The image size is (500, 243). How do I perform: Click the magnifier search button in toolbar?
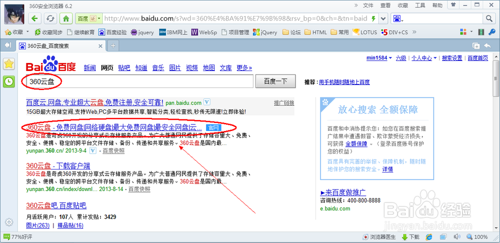pyautogui.click(x=489, y=18)
